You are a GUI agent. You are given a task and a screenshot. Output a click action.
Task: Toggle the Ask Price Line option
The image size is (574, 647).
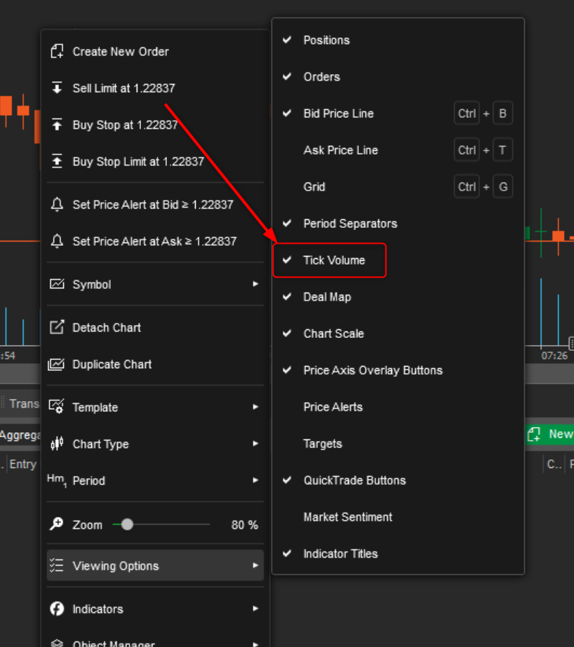tap(340, 150)
